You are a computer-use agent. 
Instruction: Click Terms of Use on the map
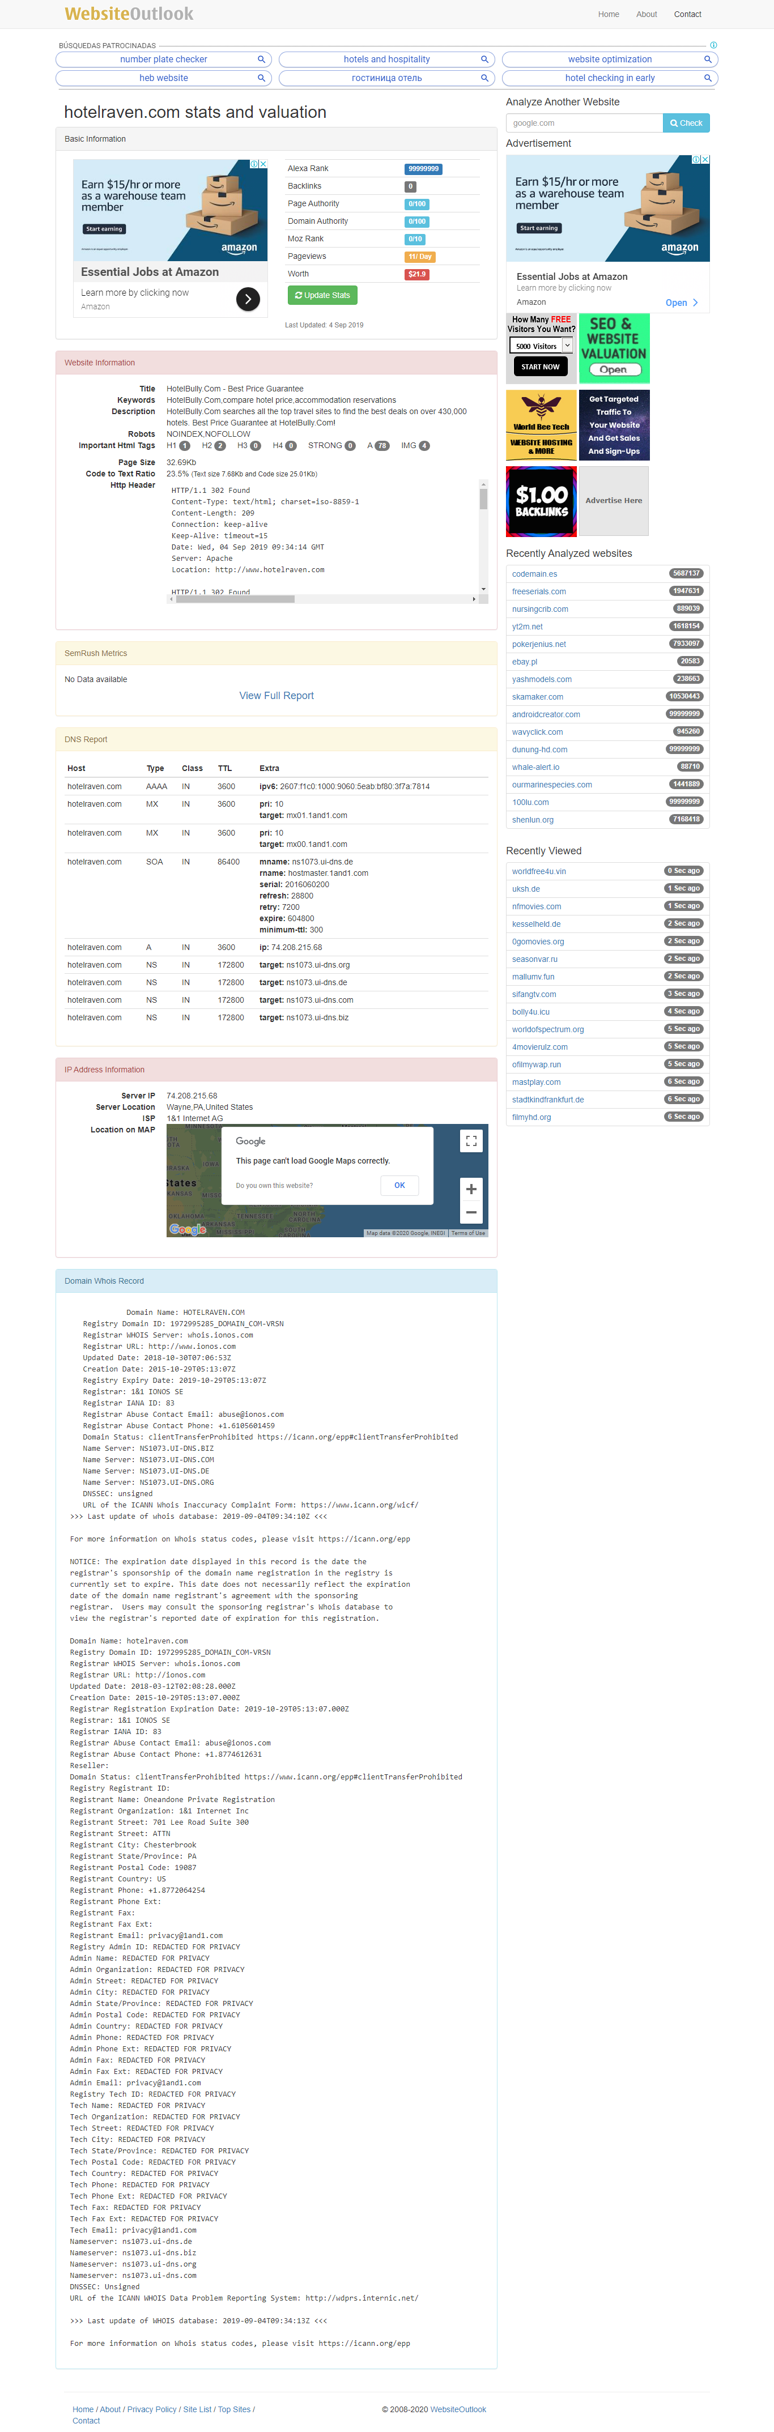pos(468,1233)
